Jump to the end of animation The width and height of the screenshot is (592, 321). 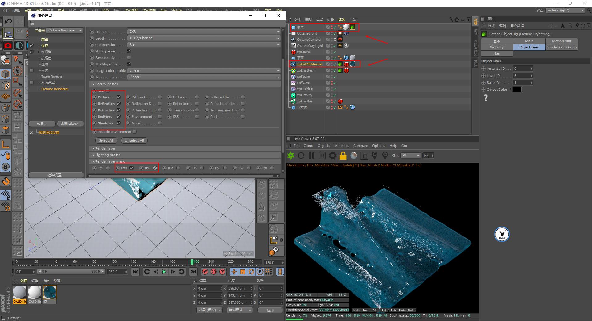pyautogui.click(x=193, y=272)
